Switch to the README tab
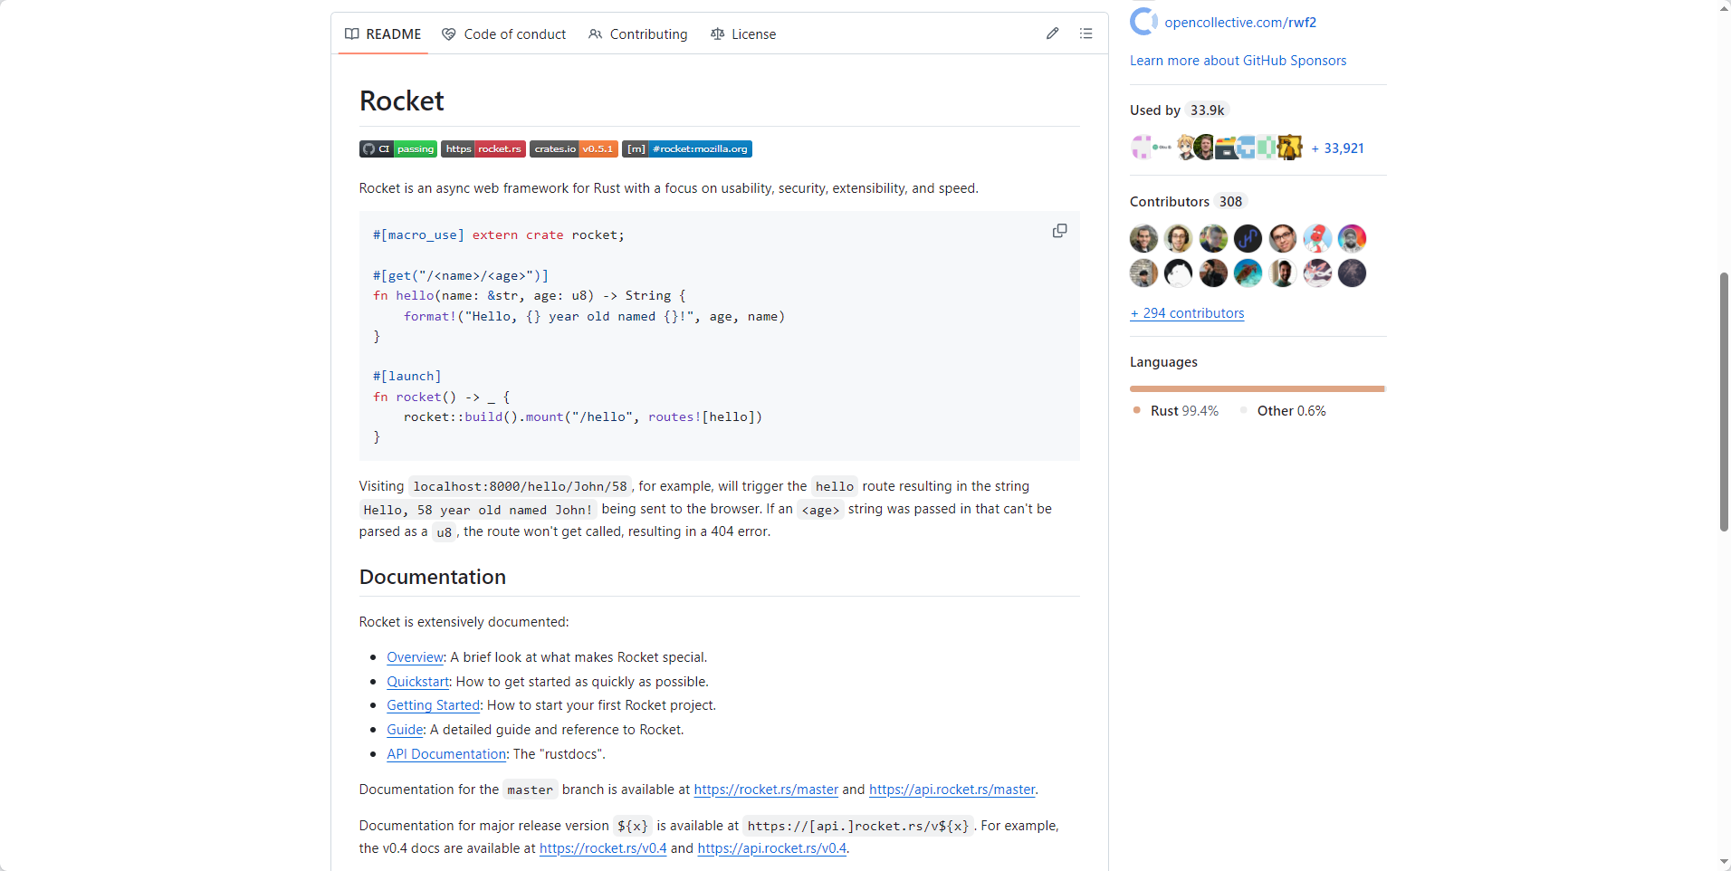 tap(383, 33)
